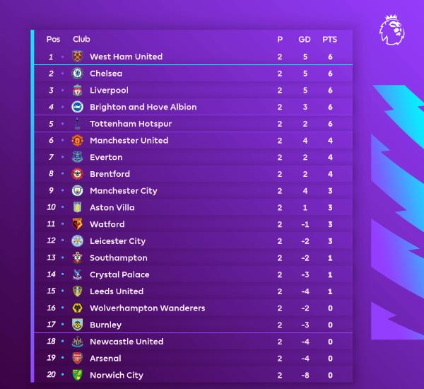Click the Arsenal club crest
This screenshot has height=389, width=424.
(78, 359)
